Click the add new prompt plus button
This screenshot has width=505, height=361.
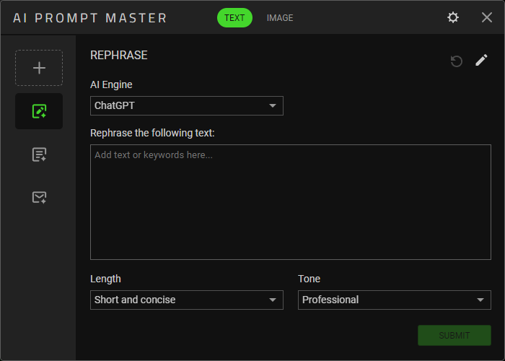(39, 68)
